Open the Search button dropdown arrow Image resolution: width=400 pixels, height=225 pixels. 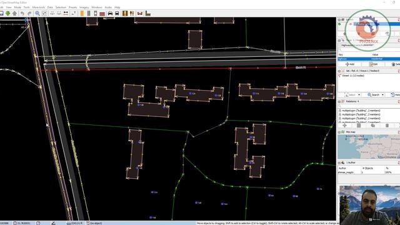(382, 94)
